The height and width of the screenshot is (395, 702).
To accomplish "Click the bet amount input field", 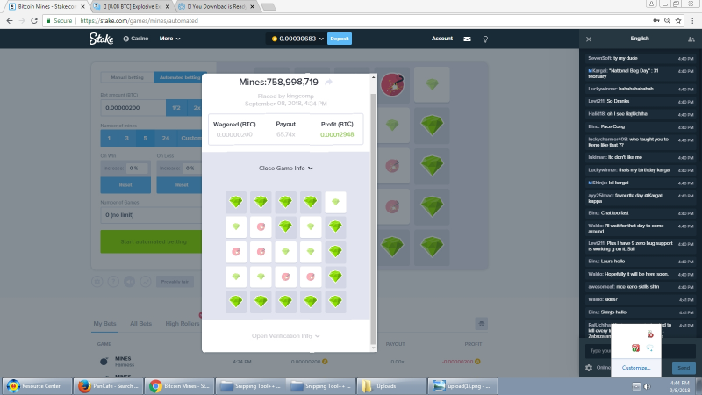I will pos(133,108).
